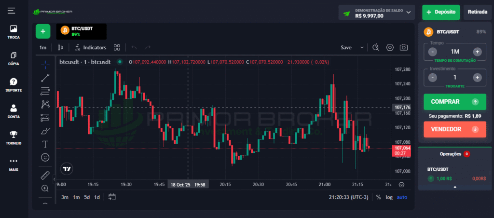
Task: Take a chart snapshot with camera icon
Action: point(404,47)
